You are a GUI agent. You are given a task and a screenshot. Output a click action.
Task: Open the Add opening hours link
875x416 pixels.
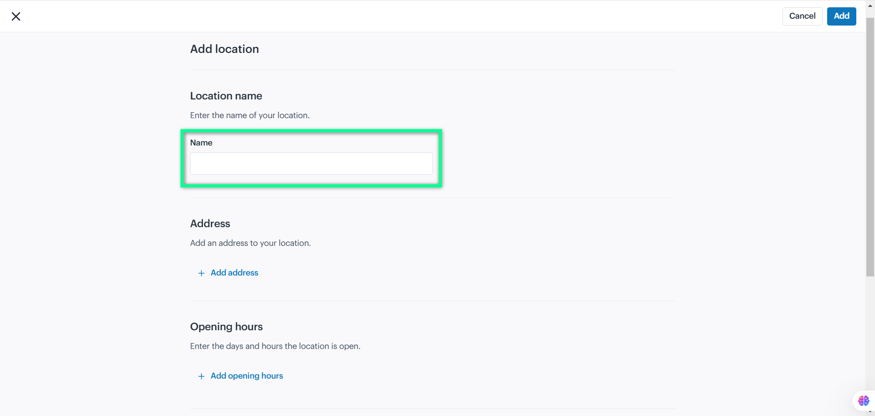241,376
